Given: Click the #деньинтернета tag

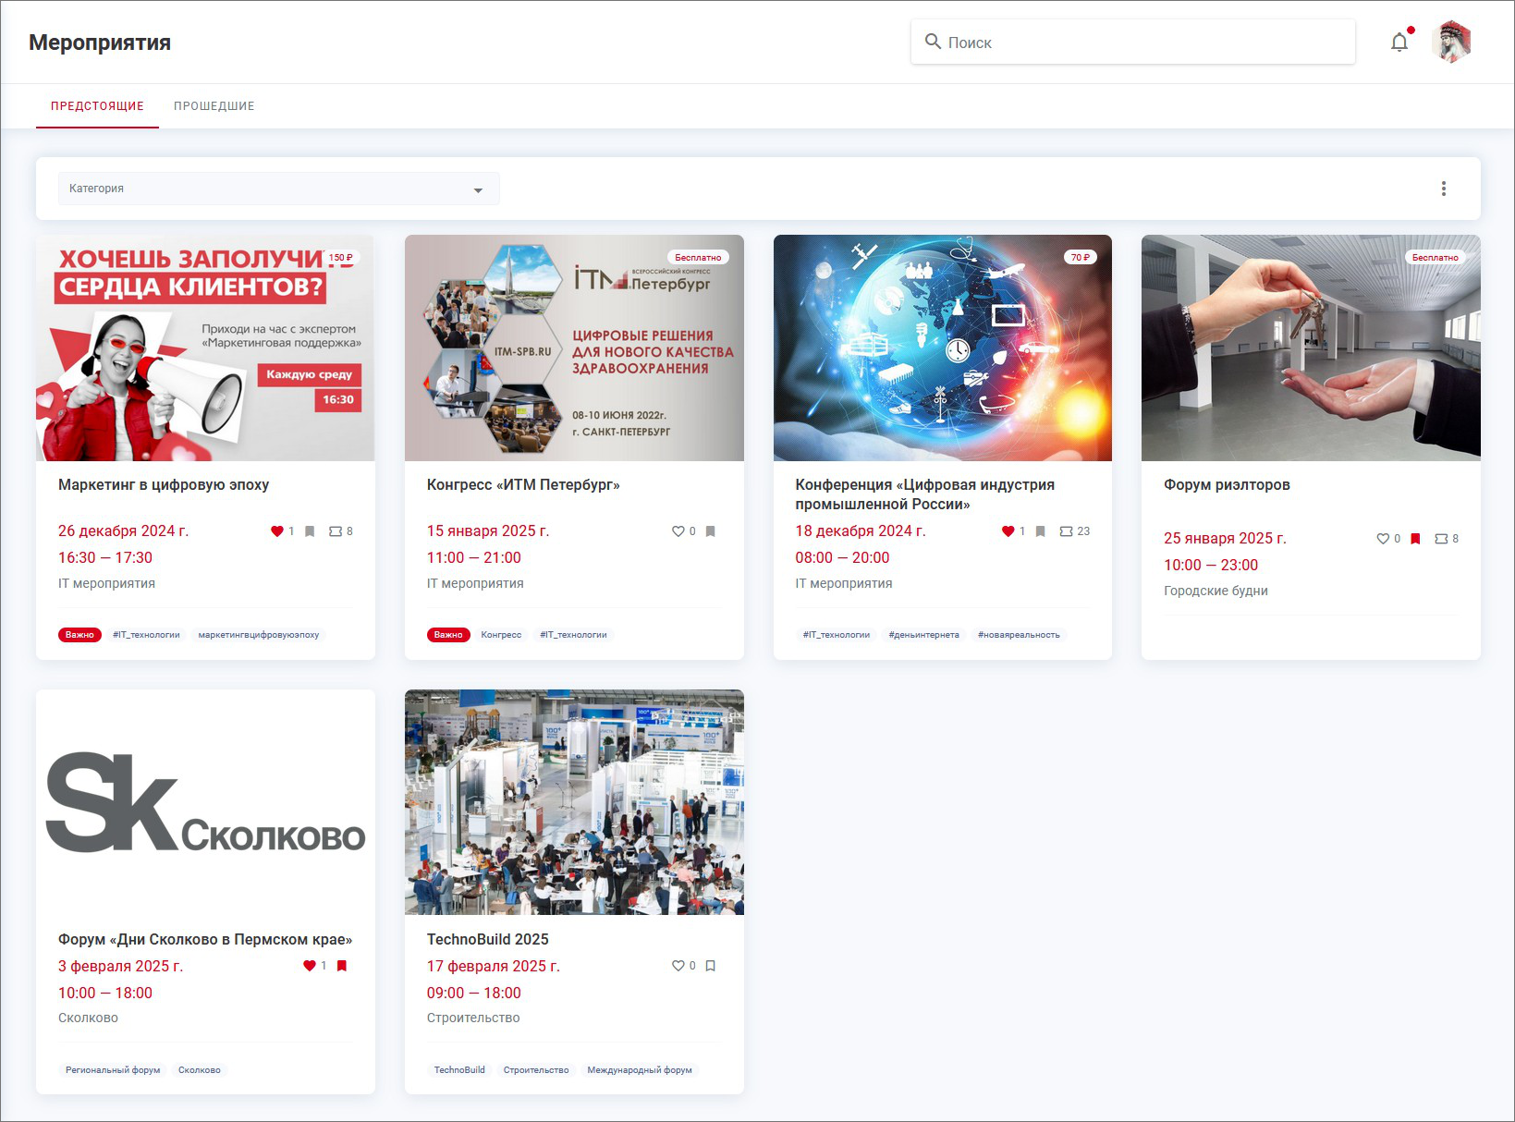Looking at the screenshot, I should point(923,635).
